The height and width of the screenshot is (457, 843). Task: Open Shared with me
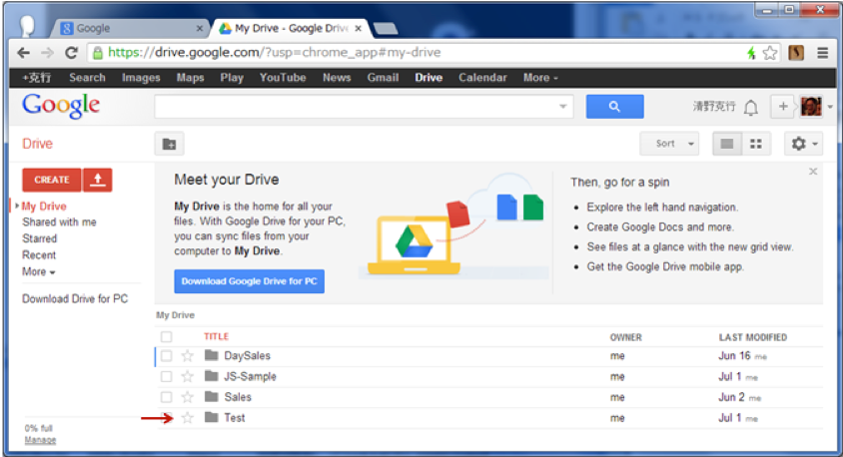(59, 222)
